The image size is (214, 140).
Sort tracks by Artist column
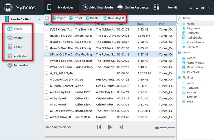click(x=85, y=24)
